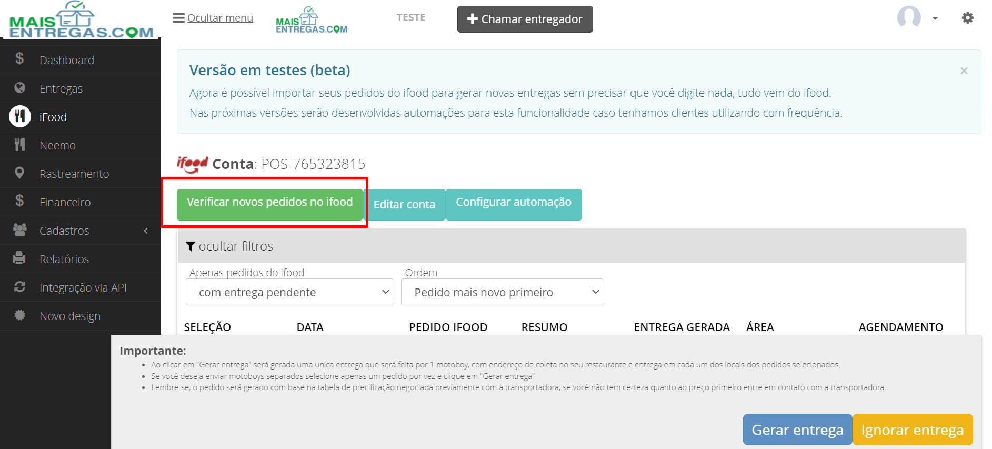
Task: Click the Novo design gear icon
Action: pyautogui.click(x=19, y=315)
